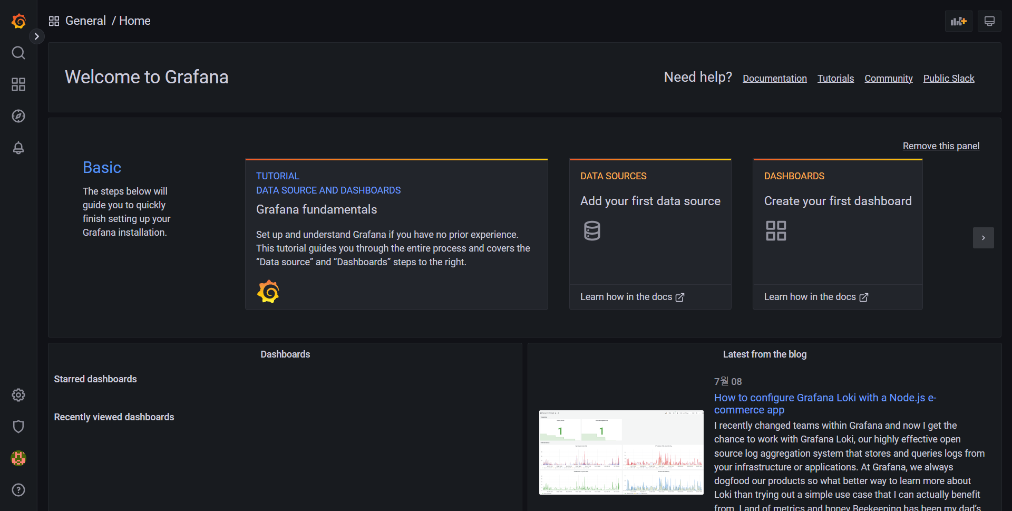Viewport: 1012px width, 511px height.
Task: Click Add your first data source
Action: (x=650, y=201)
